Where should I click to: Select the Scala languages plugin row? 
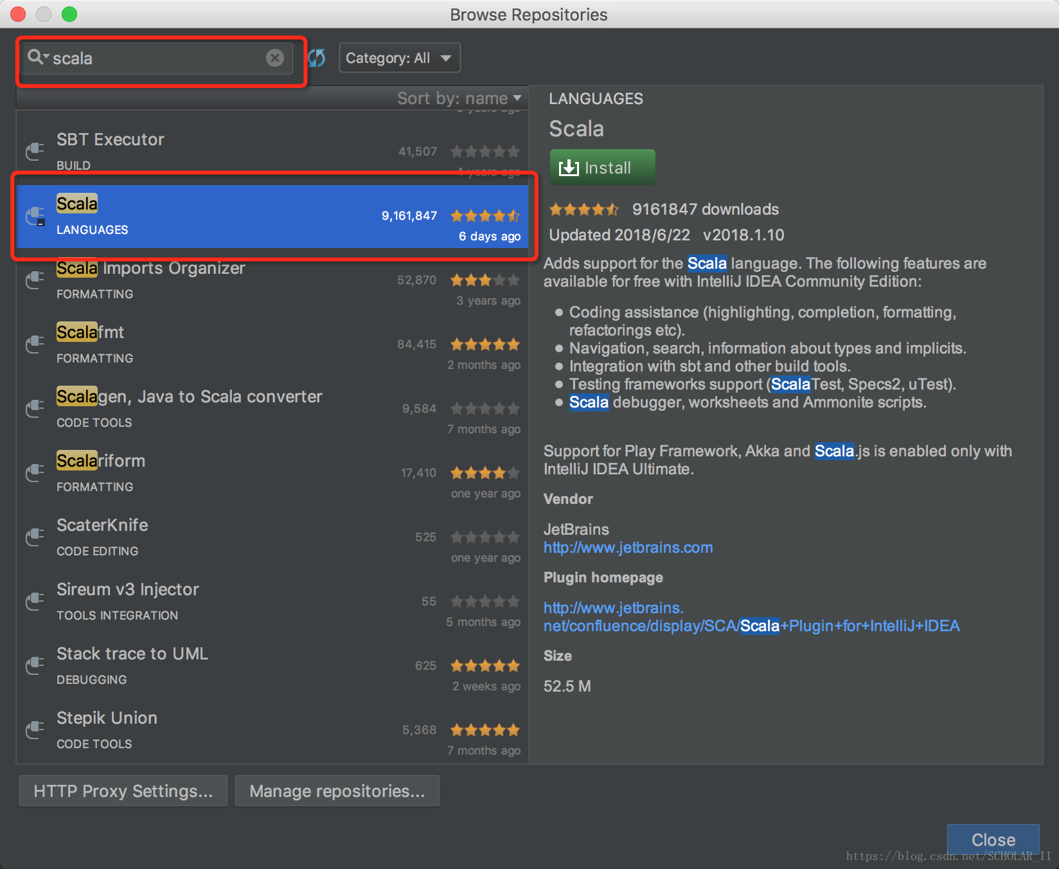click(x=272, y=216)
